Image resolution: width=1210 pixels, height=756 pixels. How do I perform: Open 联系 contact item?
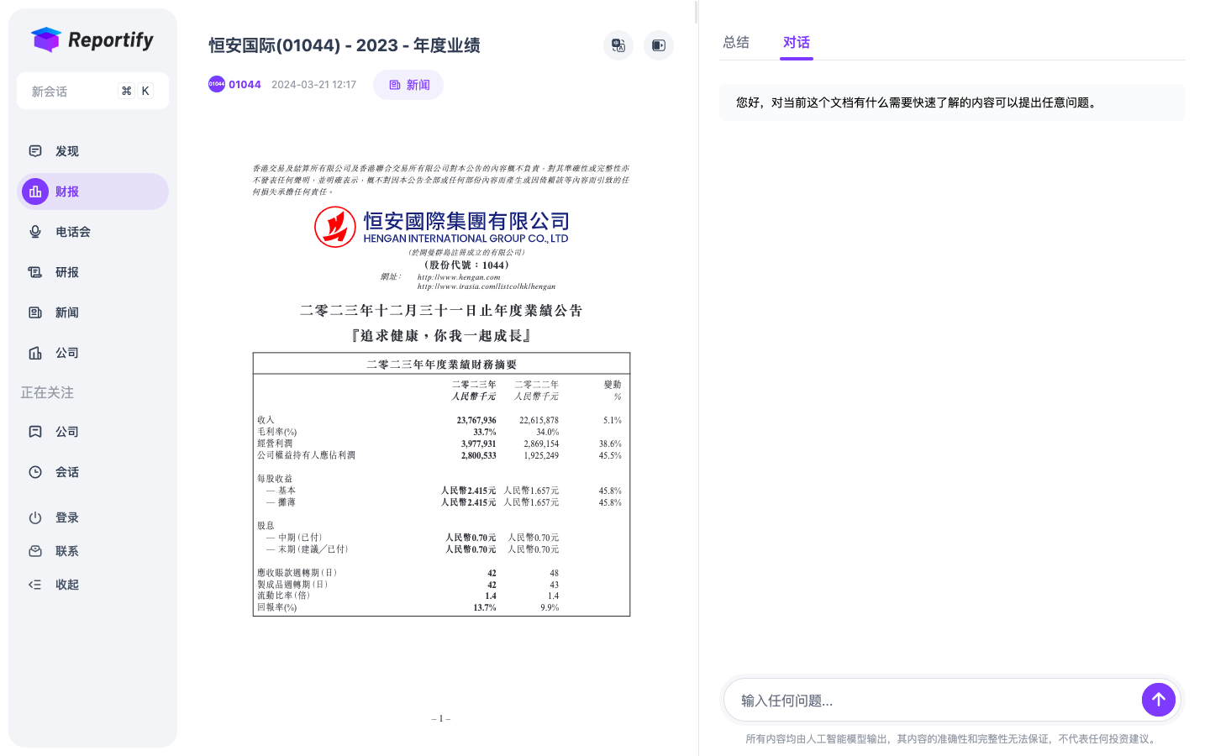coord(92,551)
